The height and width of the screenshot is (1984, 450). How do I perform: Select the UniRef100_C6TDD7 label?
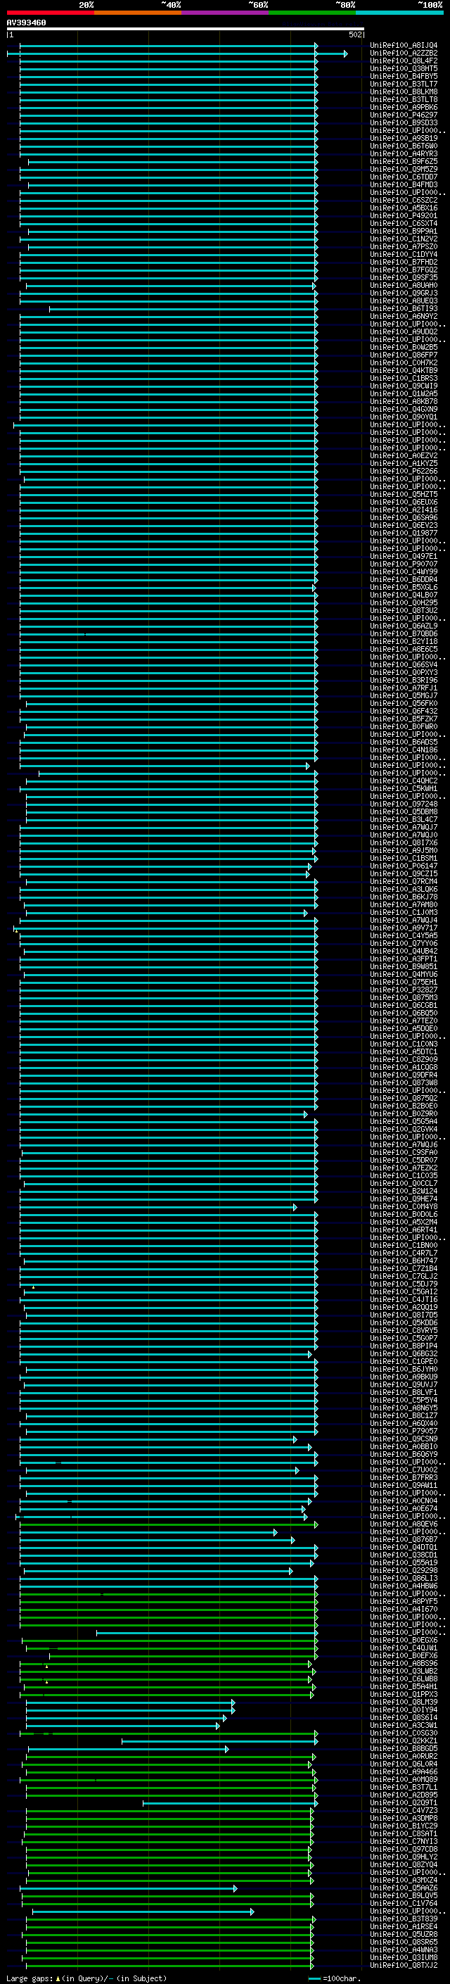(x=404, y=177)
